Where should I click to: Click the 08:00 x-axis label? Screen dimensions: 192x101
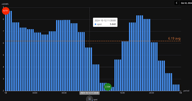[64, 93]
